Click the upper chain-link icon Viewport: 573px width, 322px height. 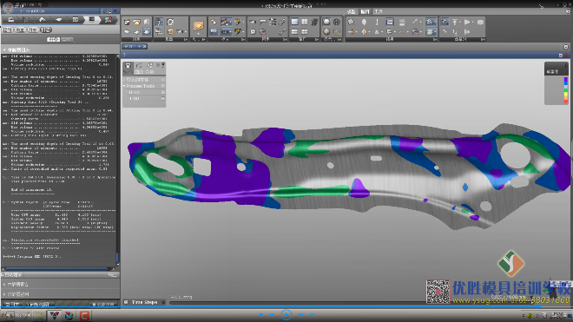point(282,23)
